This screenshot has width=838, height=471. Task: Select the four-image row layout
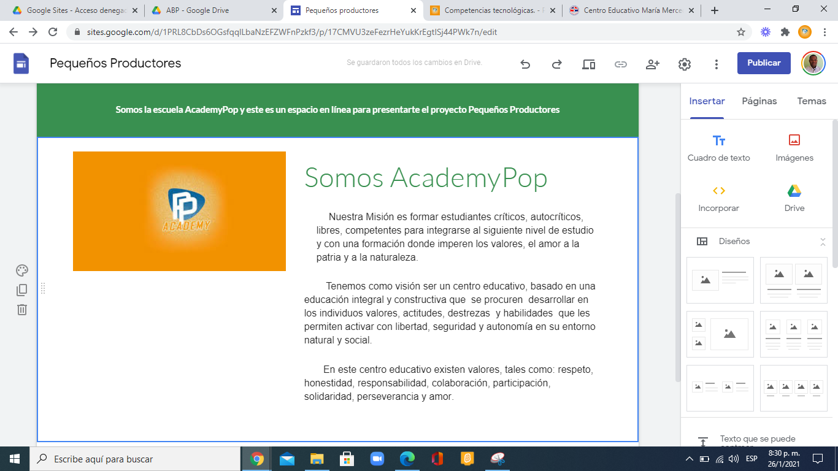click(794, 388)
